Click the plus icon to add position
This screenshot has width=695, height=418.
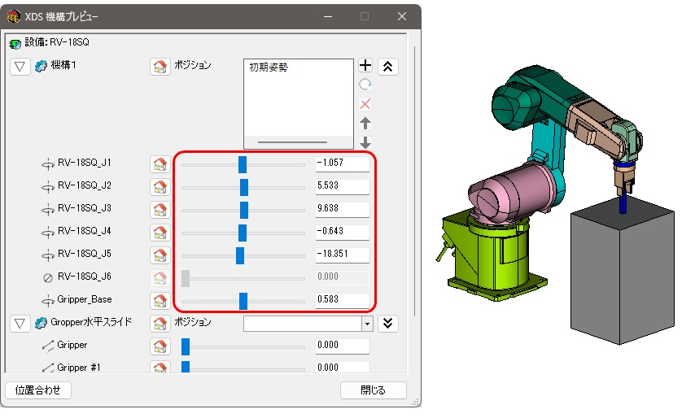(x=365, y=66)
